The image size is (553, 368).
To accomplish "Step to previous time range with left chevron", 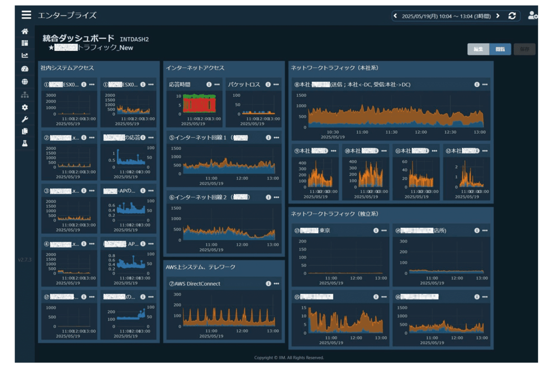I will (395, 16).
